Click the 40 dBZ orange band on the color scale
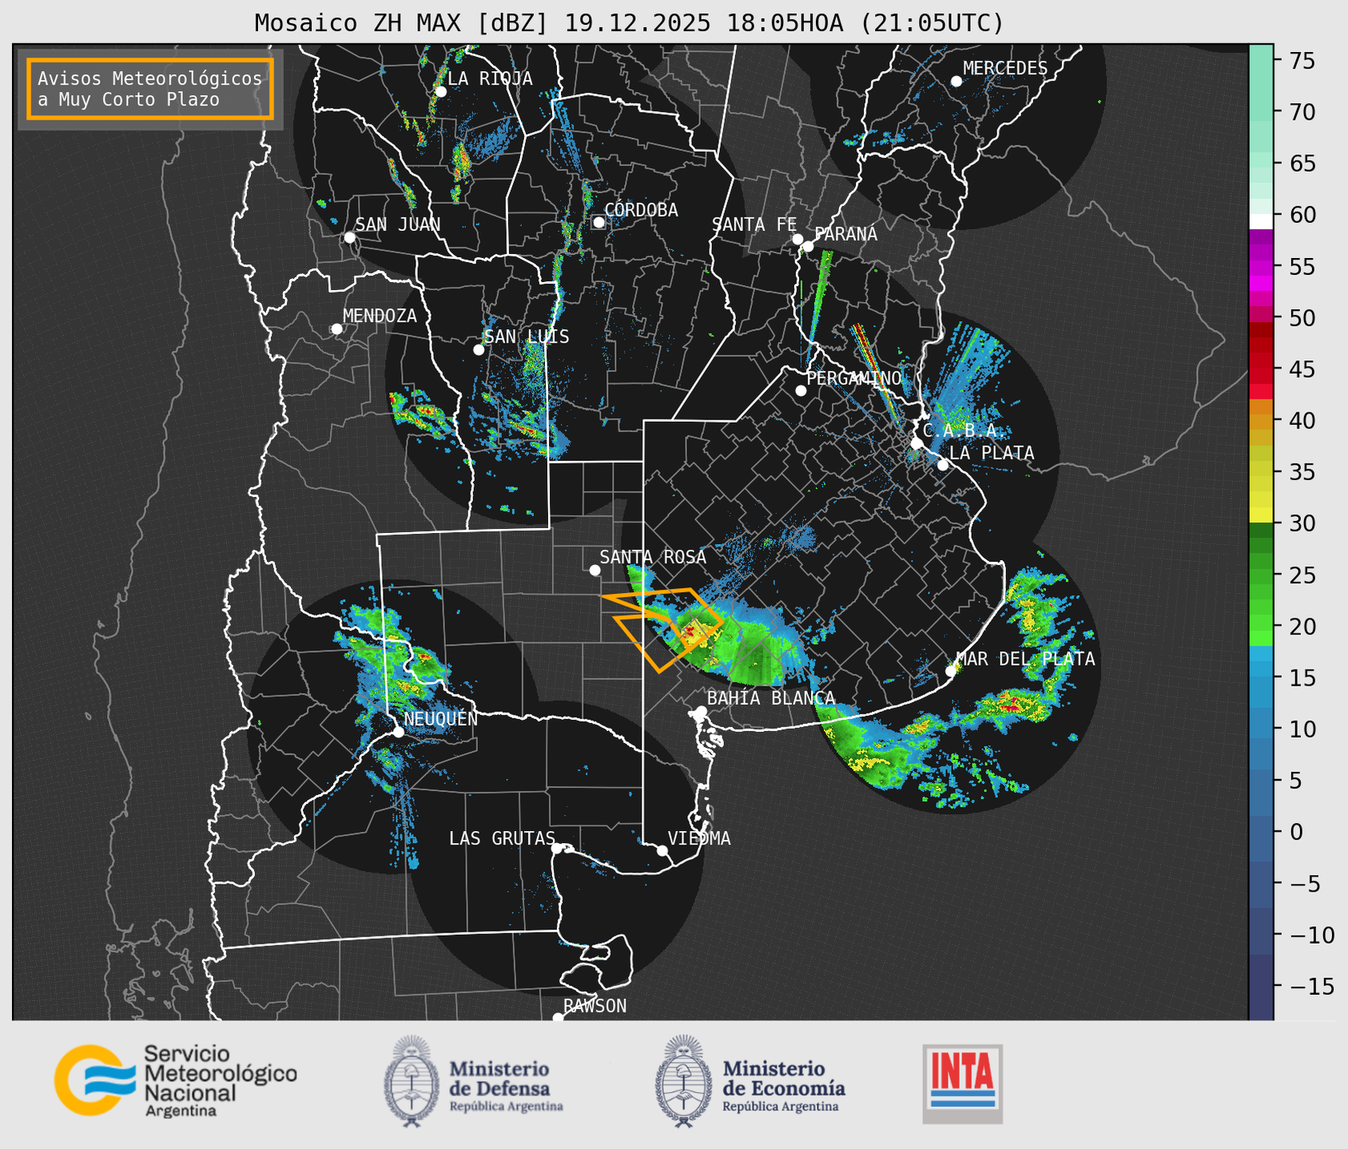The height and width of the screenshot is (1149, 1348). click(x=1261, y=420)
